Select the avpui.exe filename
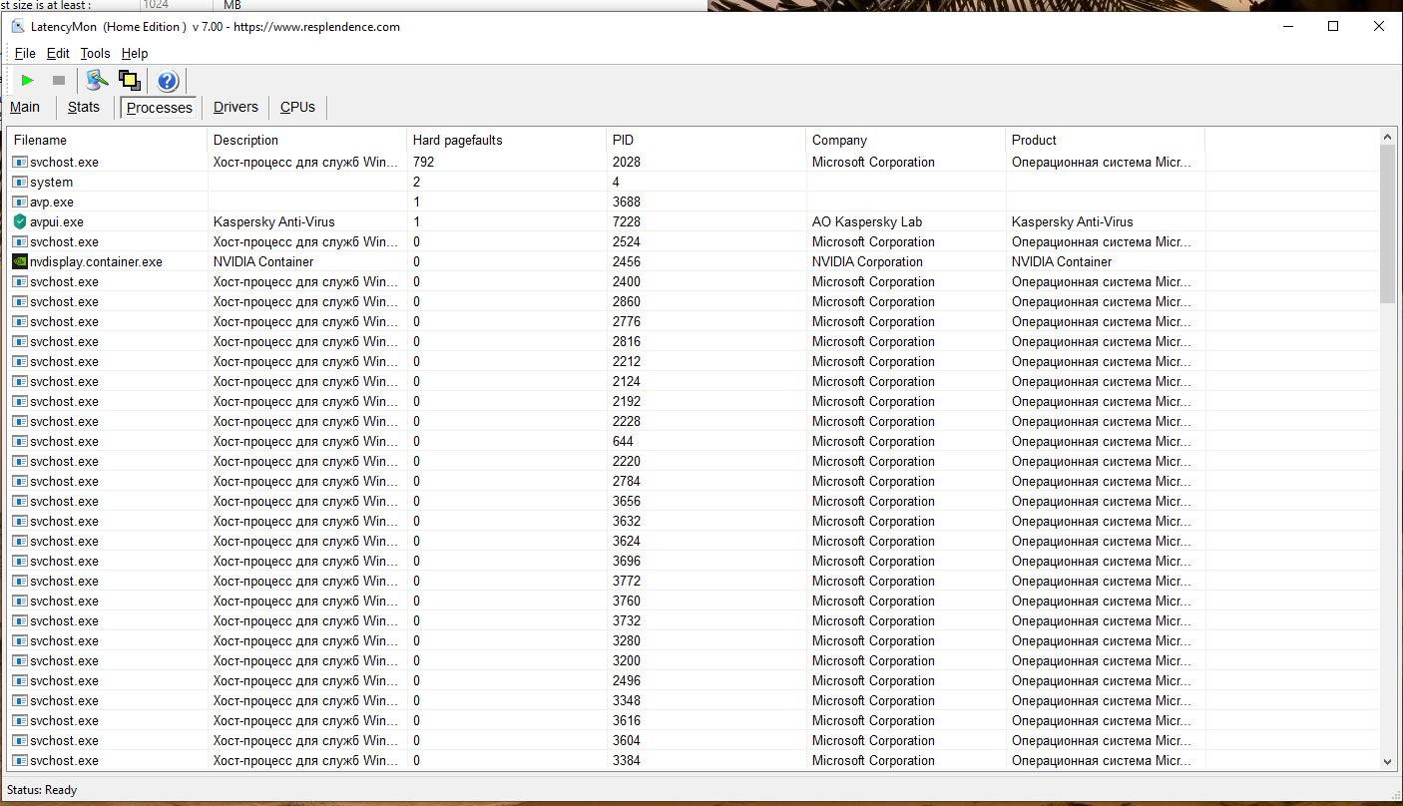1403x806 pixels. point(57,221)
